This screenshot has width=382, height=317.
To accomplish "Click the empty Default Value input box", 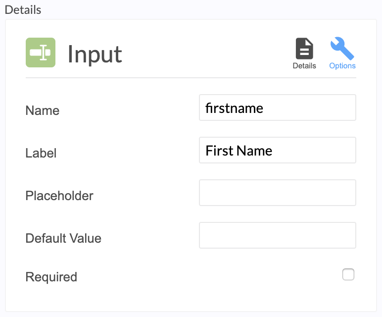I will [x=278, y=235].
